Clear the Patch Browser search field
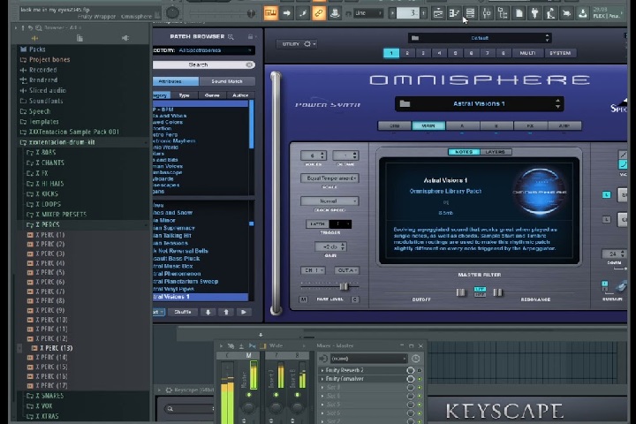Screen dimensions: 636x424 pyautogui.click(x=249, y=64)
